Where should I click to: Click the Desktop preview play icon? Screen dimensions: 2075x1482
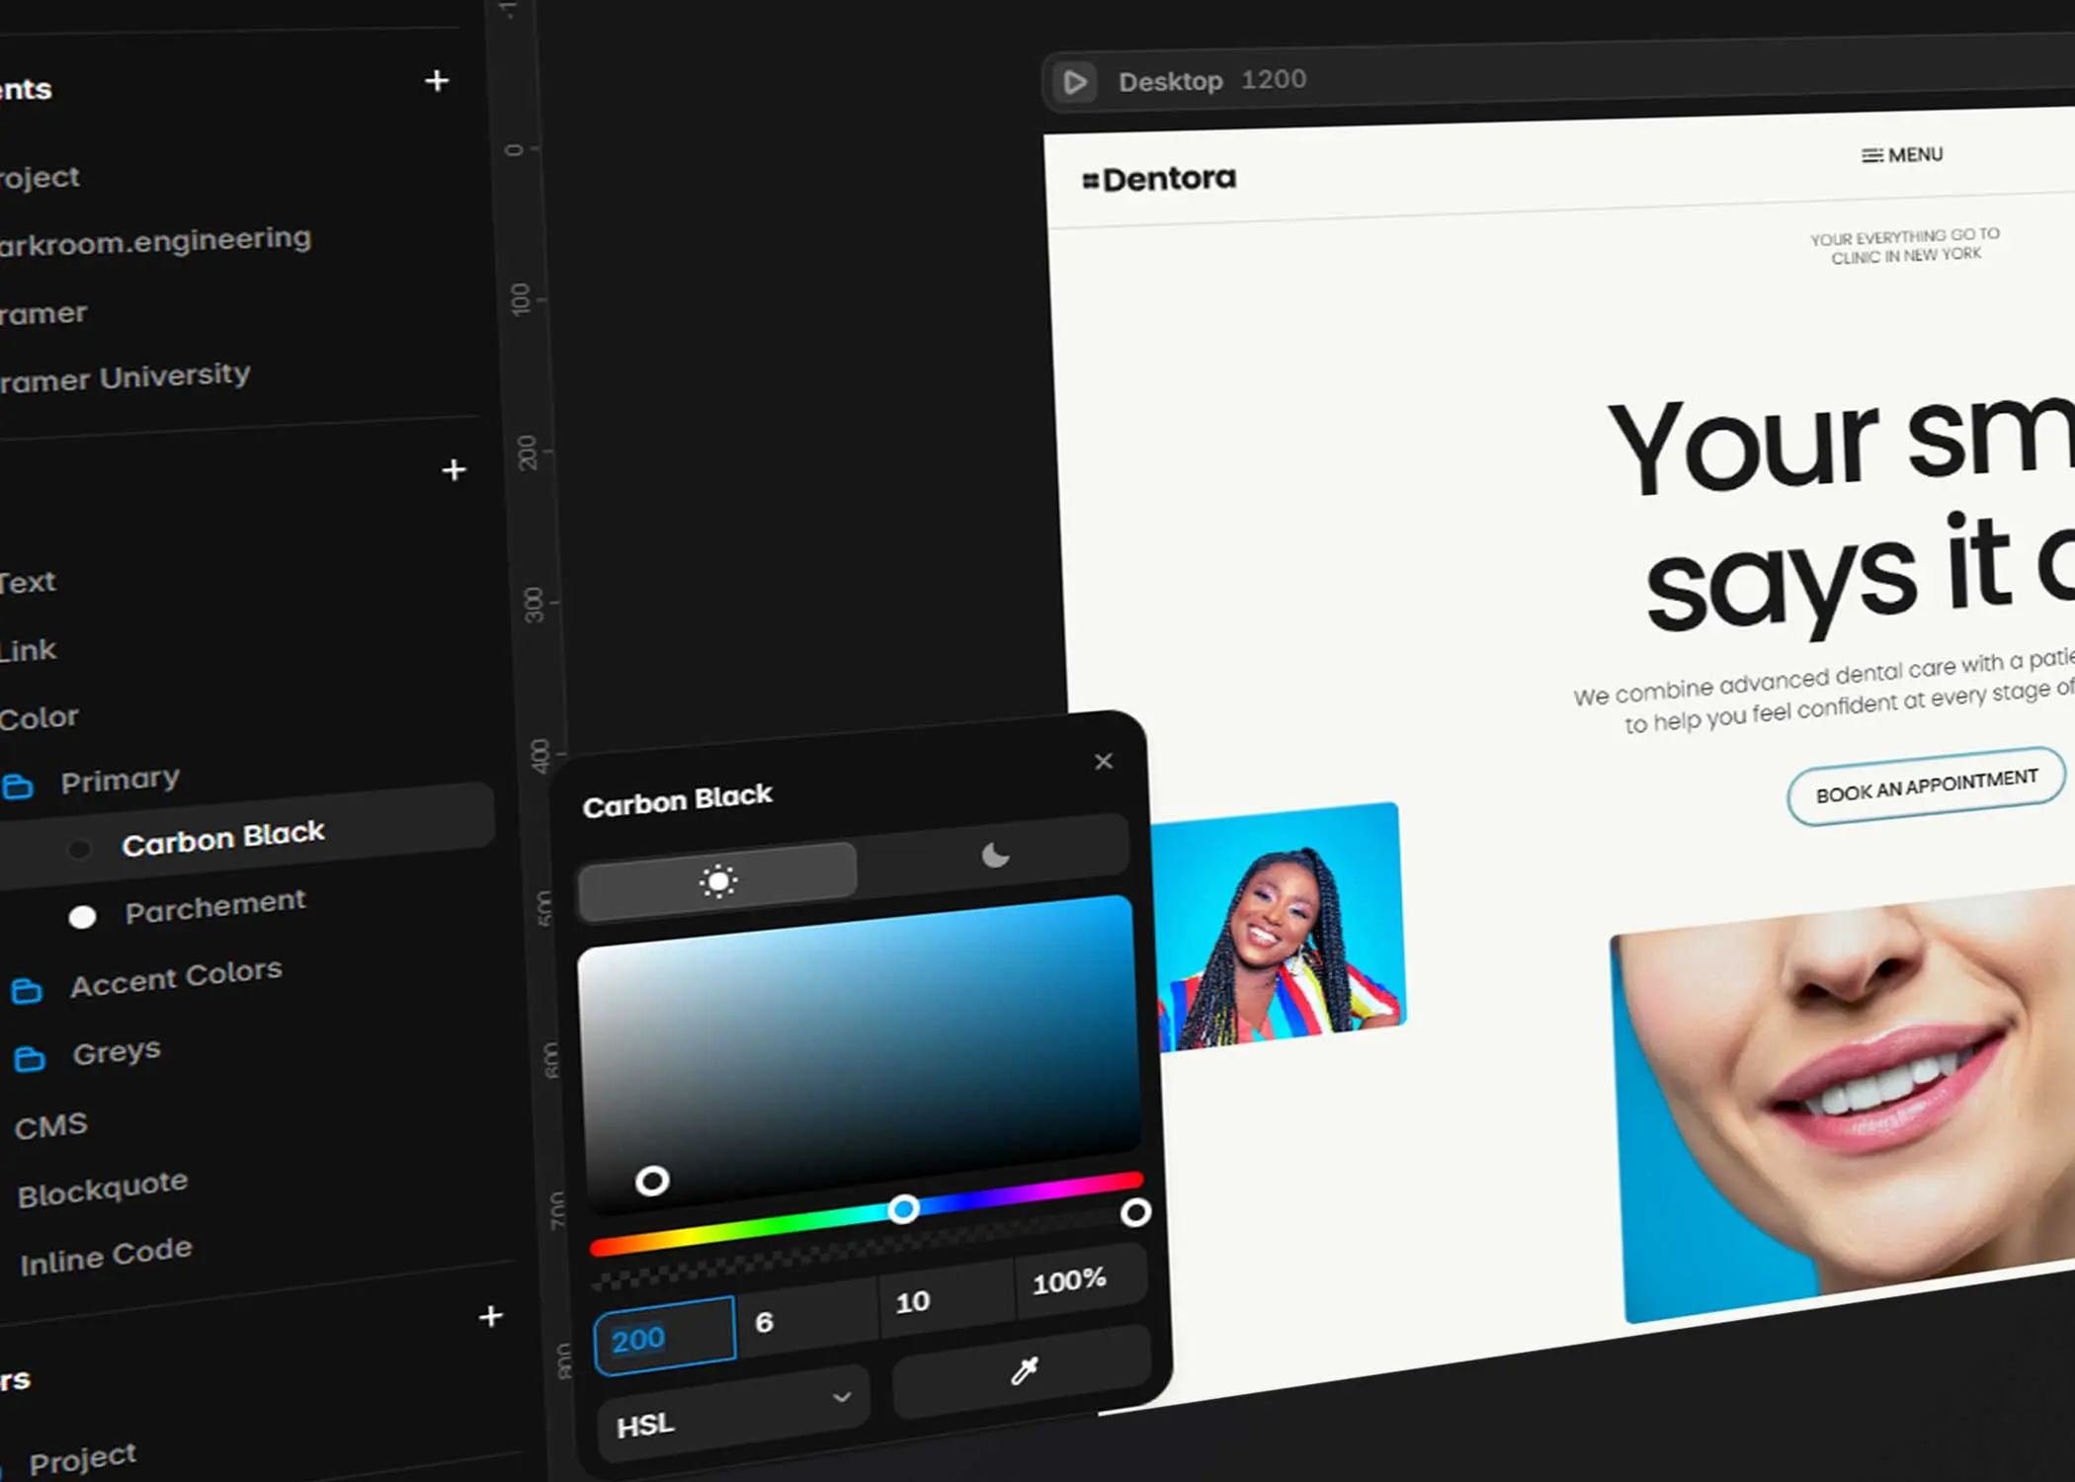1075,82
